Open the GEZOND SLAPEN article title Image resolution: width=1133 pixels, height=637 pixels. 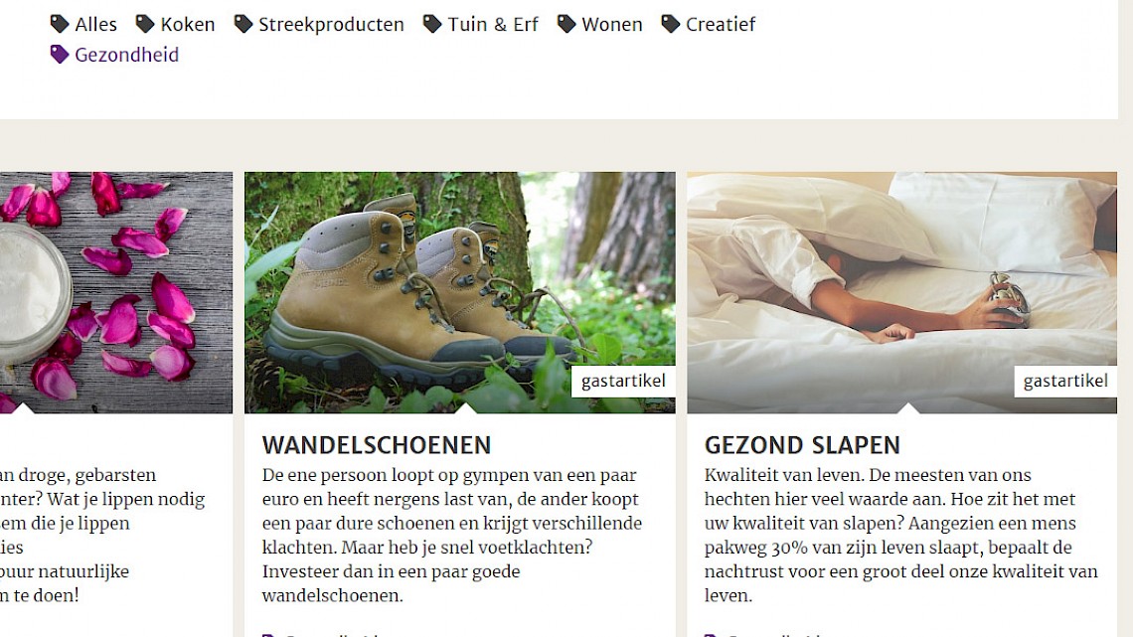tap(802, 445)
